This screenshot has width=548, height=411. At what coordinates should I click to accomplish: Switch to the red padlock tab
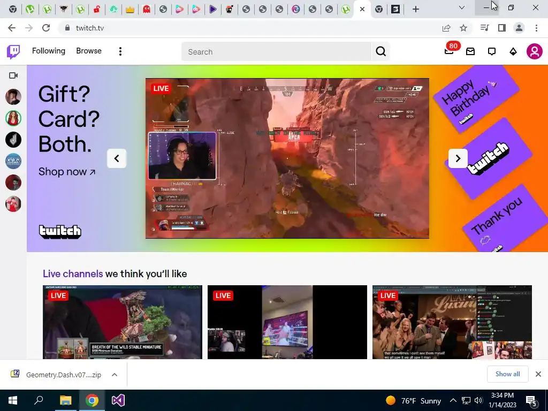pyautogui.click(x=97, y=9)
